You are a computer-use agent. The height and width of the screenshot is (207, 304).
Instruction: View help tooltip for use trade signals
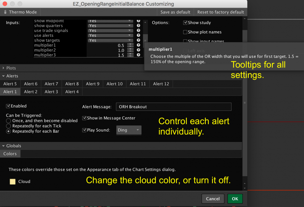coord(138,30)
